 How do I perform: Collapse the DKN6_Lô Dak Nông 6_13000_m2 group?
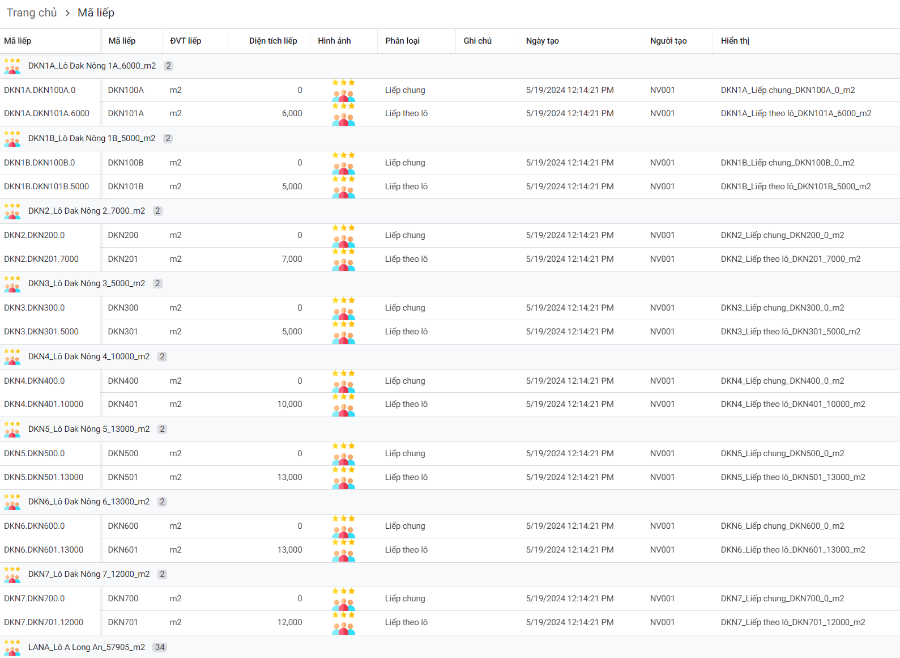point(89,502)
